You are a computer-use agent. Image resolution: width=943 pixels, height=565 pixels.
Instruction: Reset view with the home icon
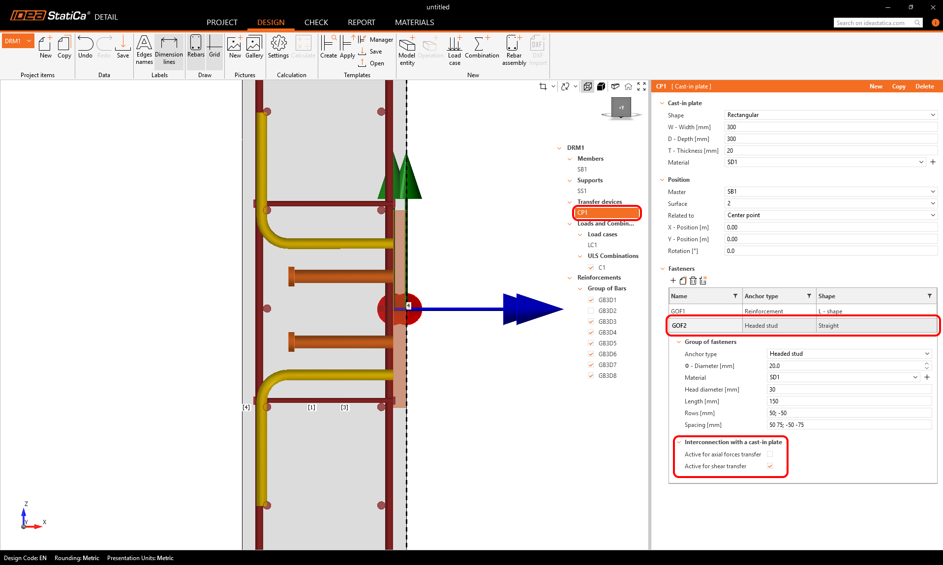tap(628, 86)
